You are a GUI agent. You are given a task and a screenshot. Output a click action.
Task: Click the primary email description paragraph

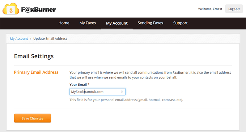pos(150,75)
